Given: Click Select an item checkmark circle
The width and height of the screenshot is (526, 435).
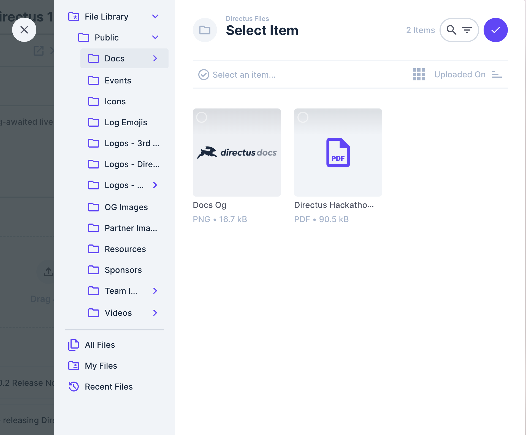Looking at the screenshot, I should 203,75.
